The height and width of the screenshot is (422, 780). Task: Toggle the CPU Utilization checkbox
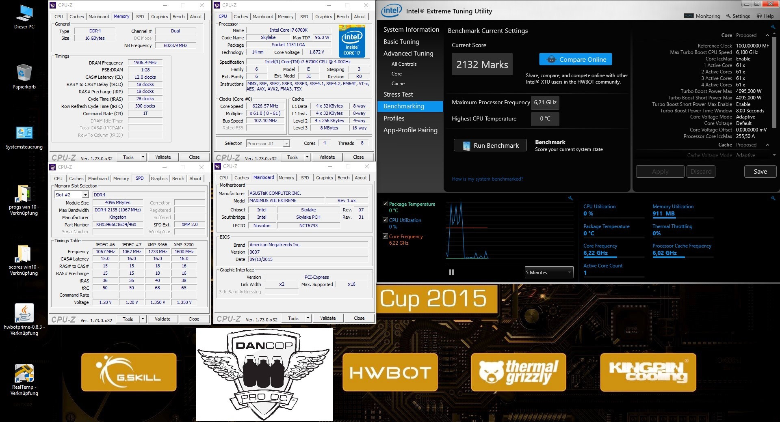(x=385, y=220)
